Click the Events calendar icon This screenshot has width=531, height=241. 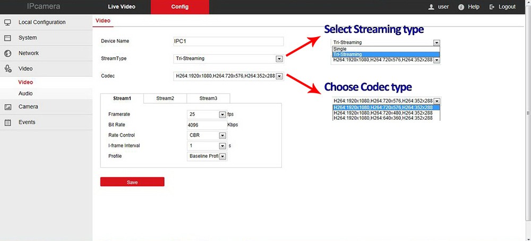click(x=8, y=122)
